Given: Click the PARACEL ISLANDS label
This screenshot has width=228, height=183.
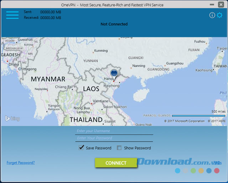Looking at the screenshot, I should tap(157, 116).
